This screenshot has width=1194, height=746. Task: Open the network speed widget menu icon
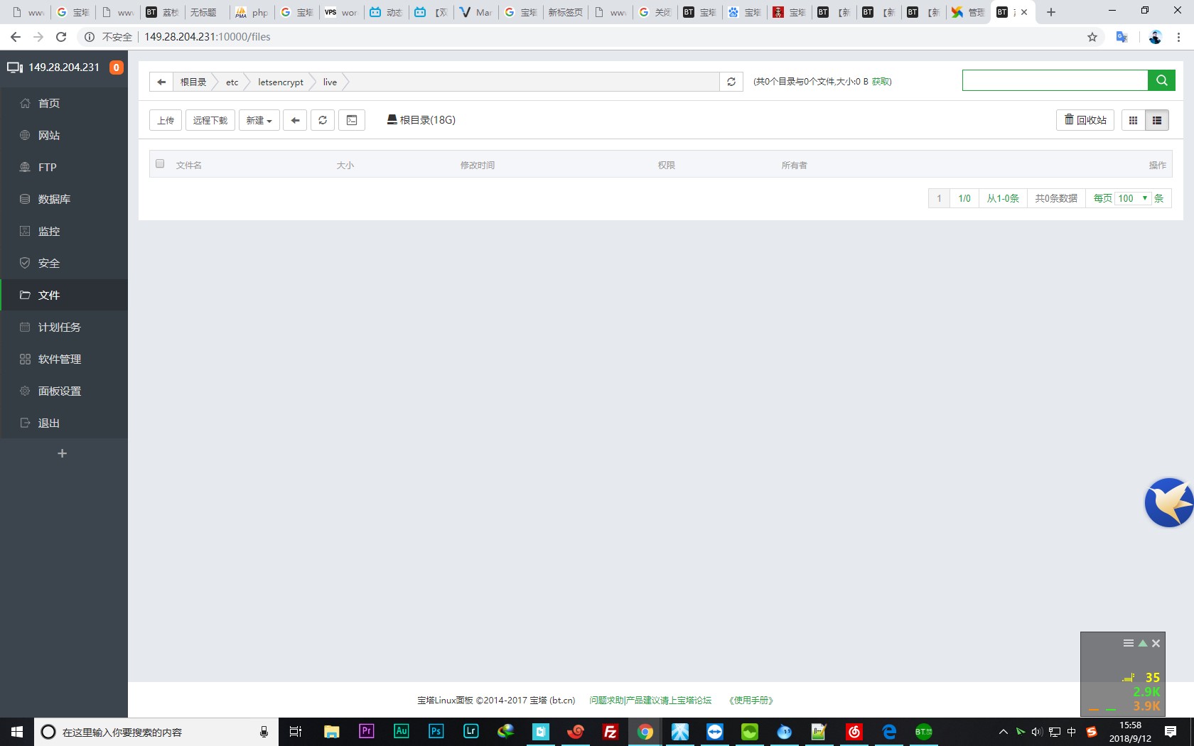point(1129,643)
